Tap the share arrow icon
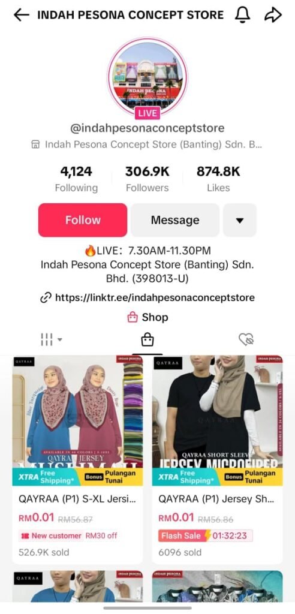This screenshot has height=614, width=295. tap(273, 15)
